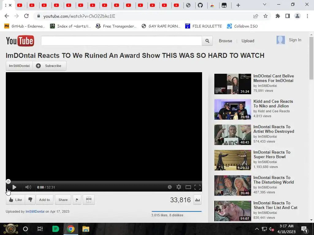Go to YouTube home via logo
This screenshot has height=235, width=314.
20,41
